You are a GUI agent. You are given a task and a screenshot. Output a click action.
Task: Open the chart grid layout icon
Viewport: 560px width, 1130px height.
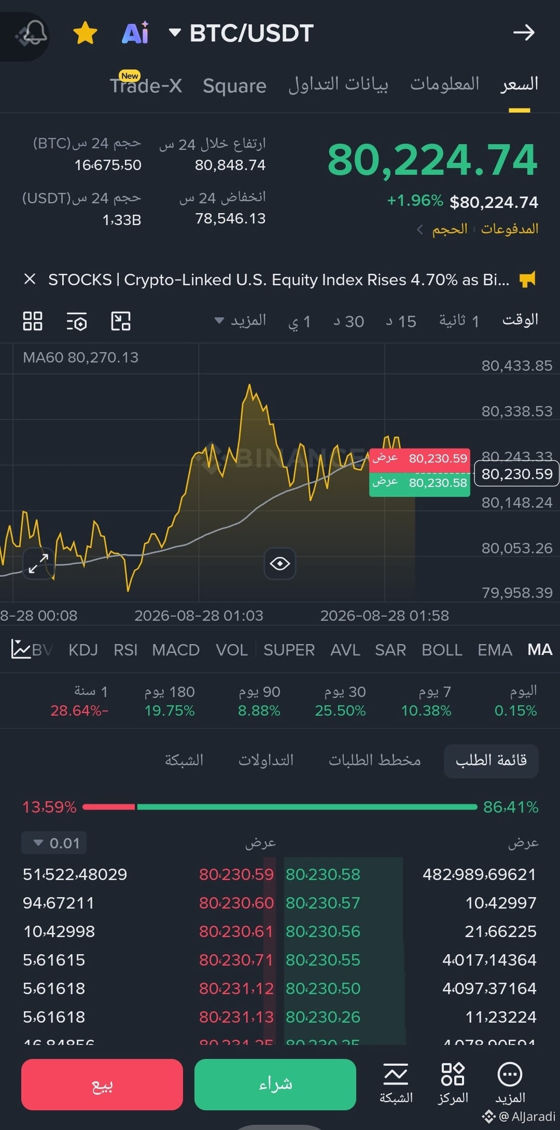coord(33,321)
